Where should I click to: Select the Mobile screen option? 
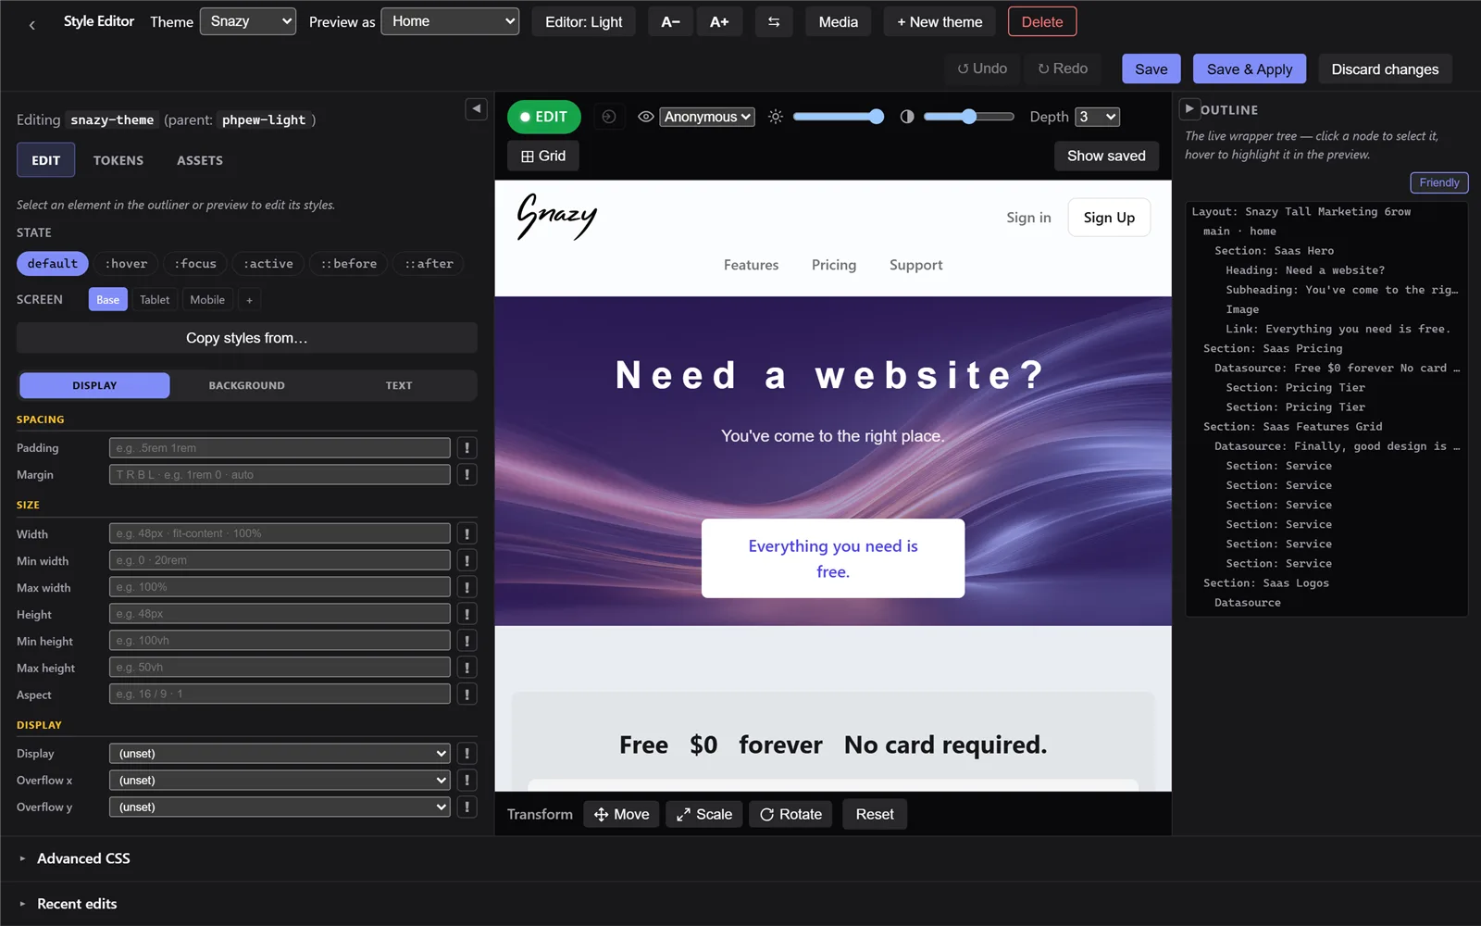click(x=207, y=300)
